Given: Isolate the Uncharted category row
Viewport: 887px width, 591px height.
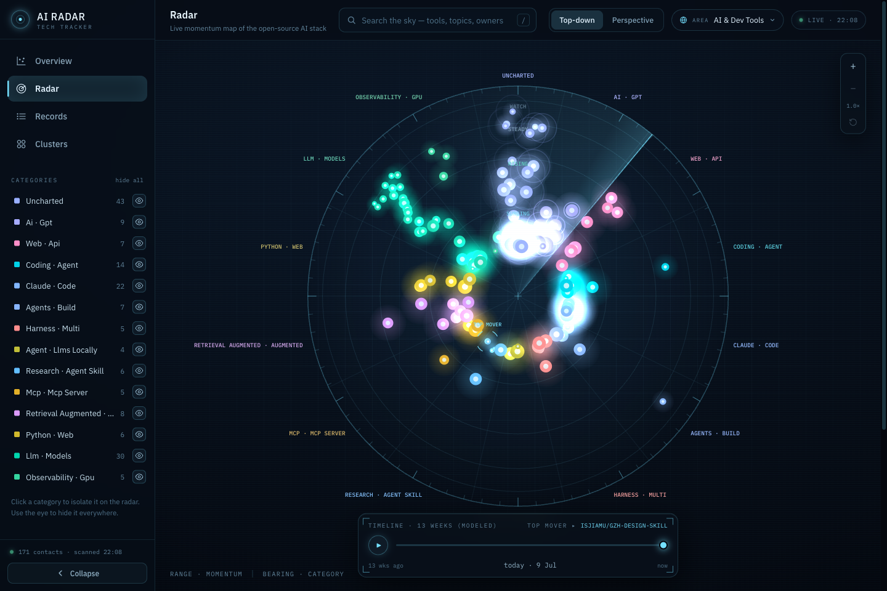Looking at the screenshot, I should [x=69, y=201].
